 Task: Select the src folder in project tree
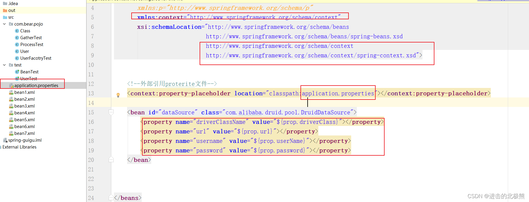click(11, 17)
